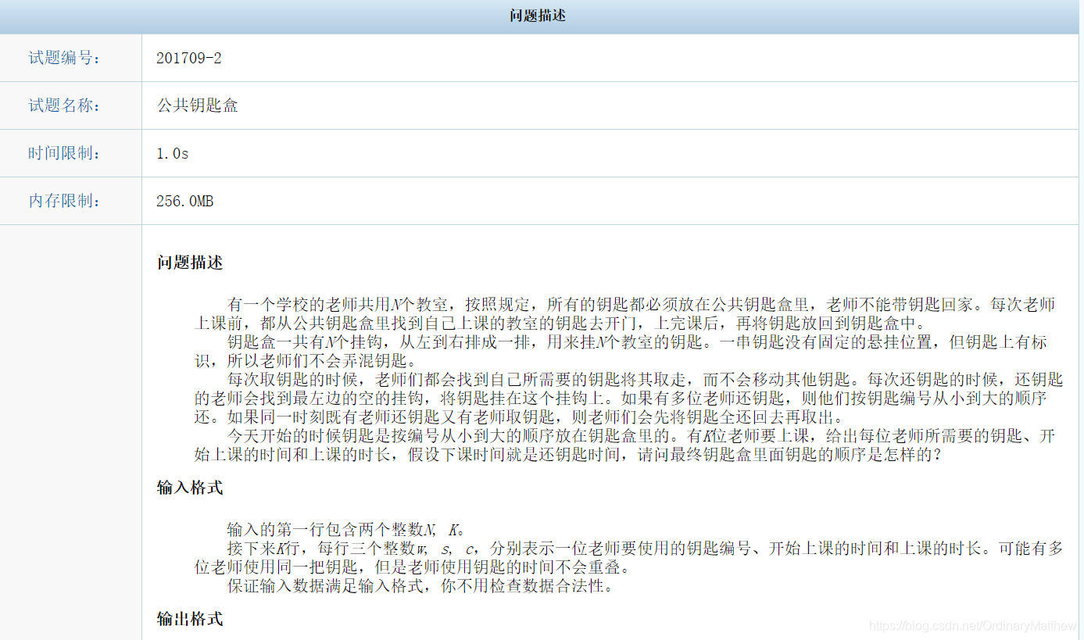
Task: Click the line starting 接下来K行
Action: click(x=646, y=548)
